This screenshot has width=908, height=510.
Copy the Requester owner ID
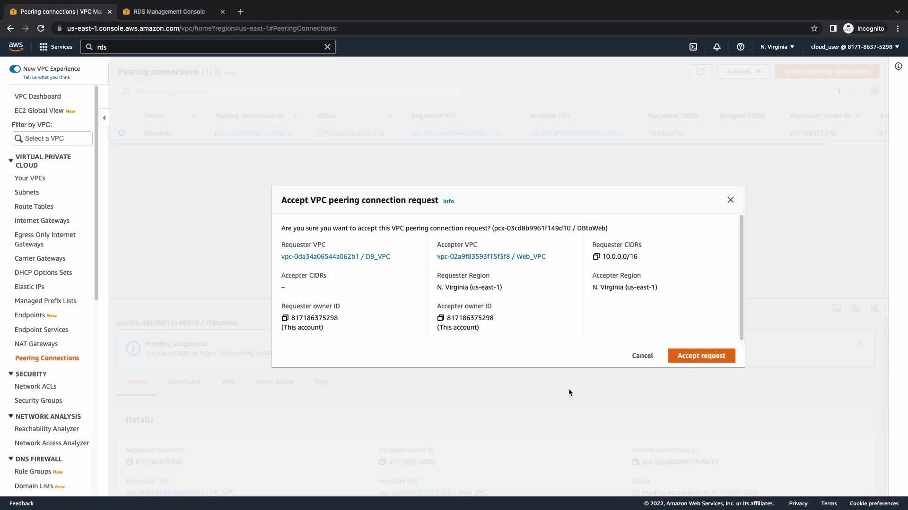click(285, 318)
